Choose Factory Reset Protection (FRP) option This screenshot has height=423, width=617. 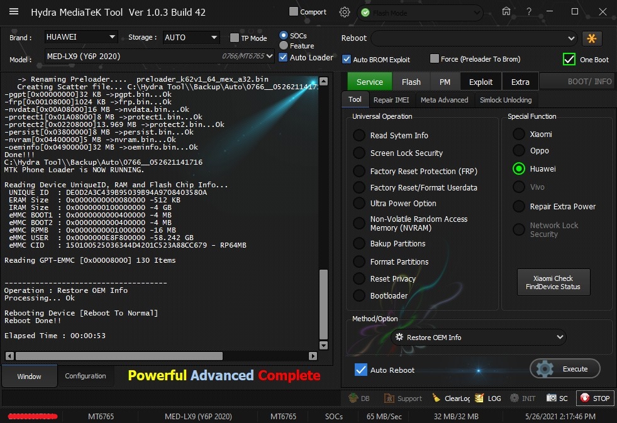(359, 171)
